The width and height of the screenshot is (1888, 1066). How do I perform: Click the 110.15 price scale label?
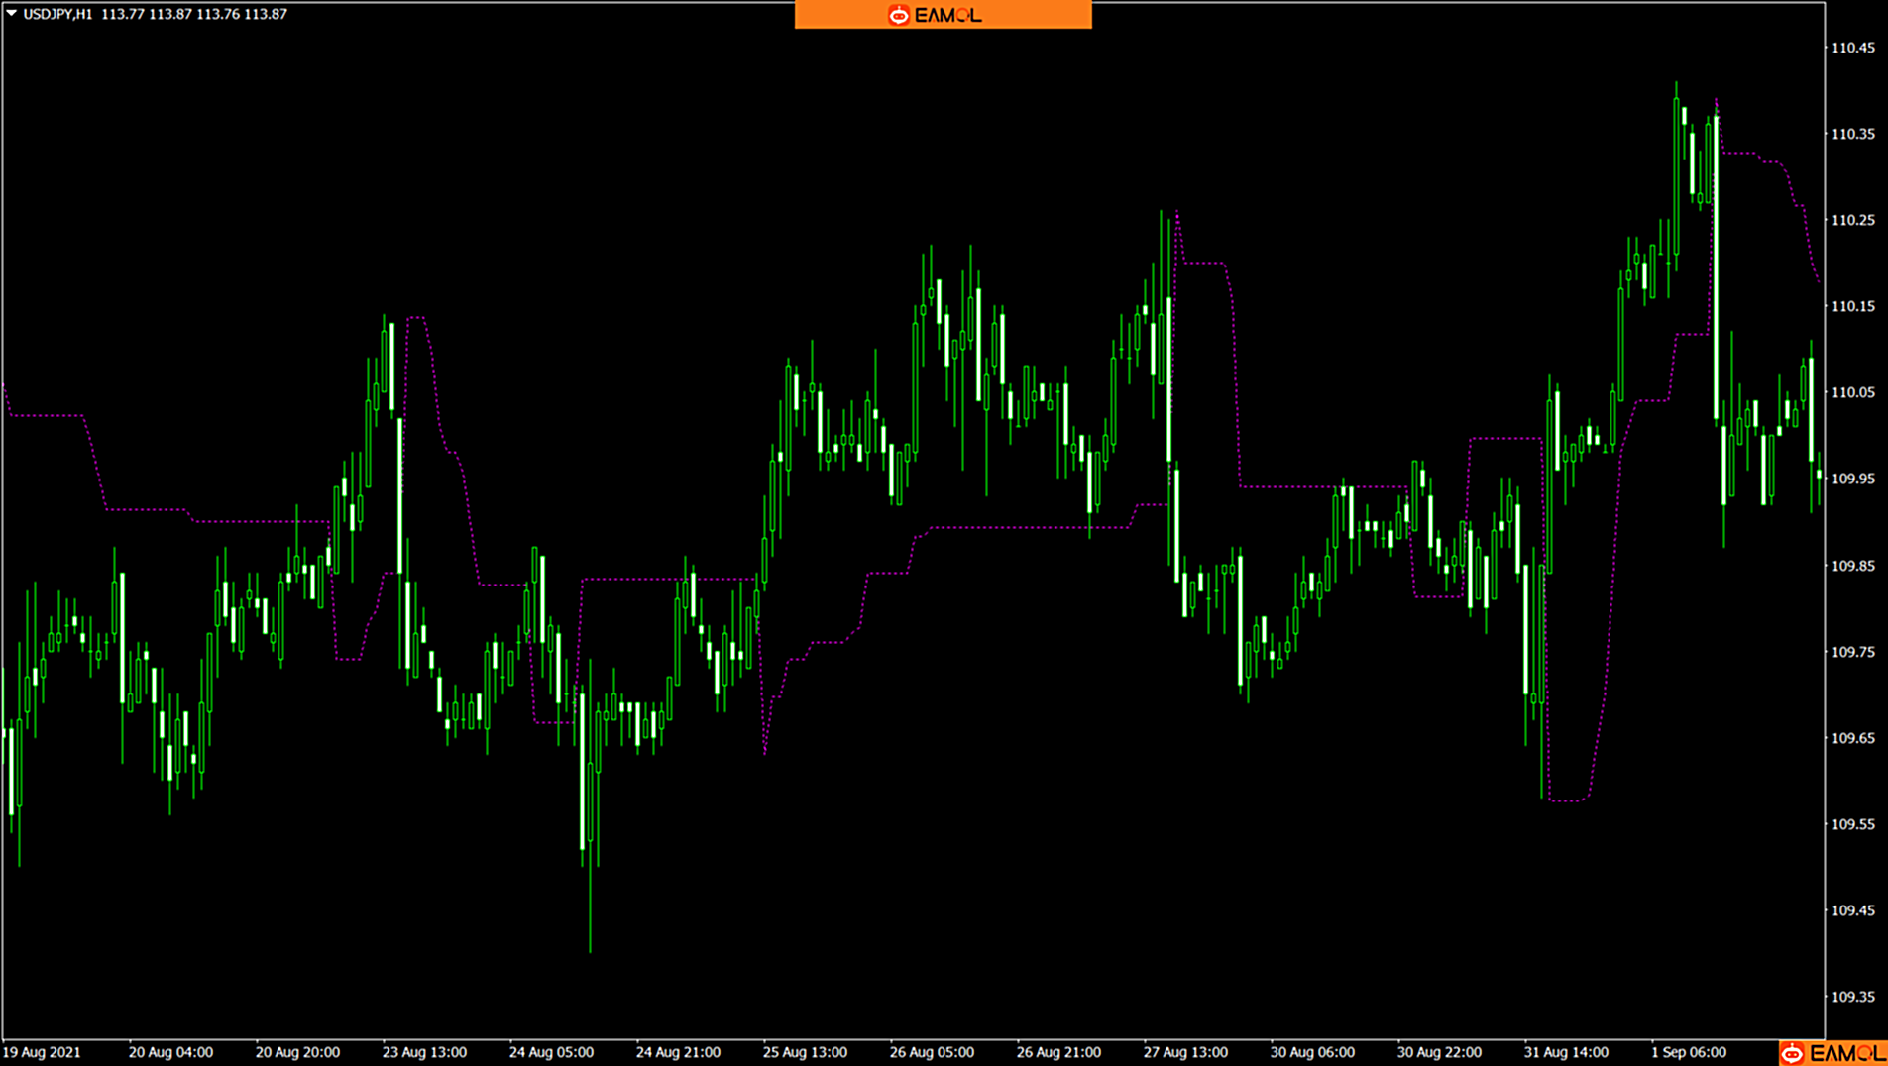click(x=1852, y=306)
